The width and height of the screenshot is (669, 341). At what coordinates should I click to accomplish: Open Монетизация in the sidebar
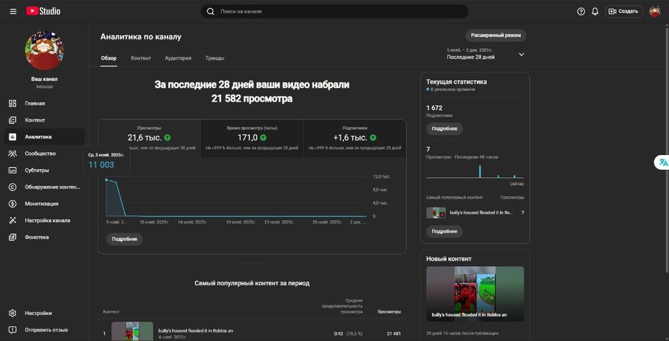click(x=44, y=204)
